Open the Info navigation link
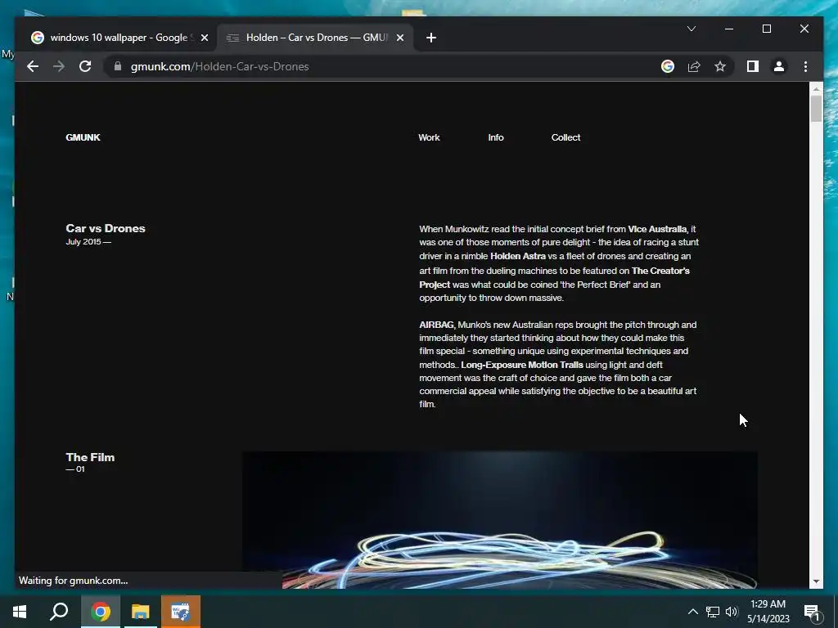The image size is (838, 628). click(495, 137)
